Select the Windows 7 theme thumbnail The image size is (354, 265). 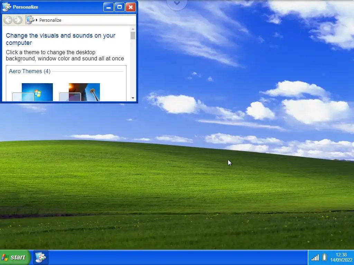pos(33,92)
